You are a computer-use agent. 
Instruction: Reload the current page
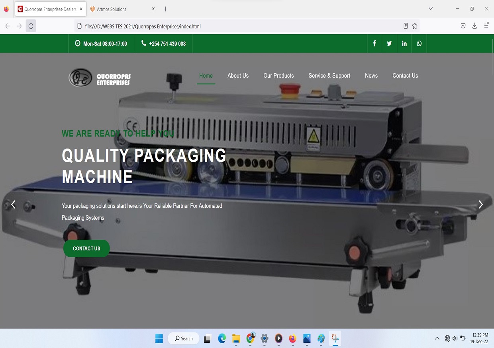31,26
